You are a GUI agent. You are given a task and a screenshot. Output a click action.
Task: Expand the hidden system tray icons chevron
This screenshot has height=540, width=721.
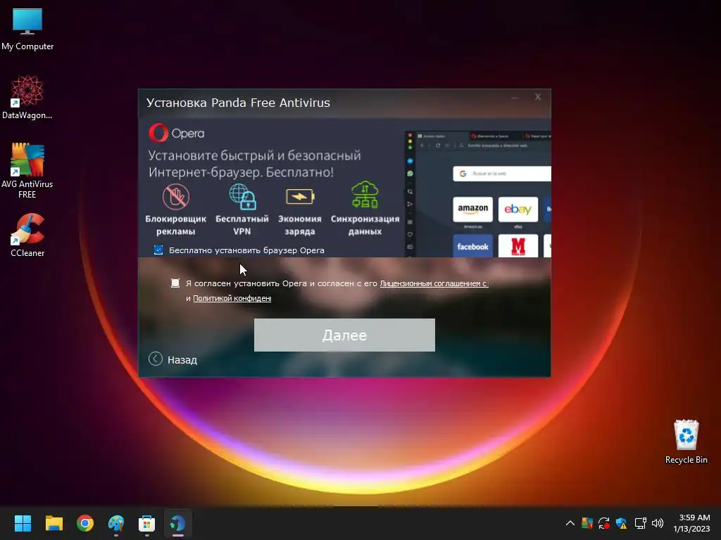pyautogui.click(x=570, y=523)
